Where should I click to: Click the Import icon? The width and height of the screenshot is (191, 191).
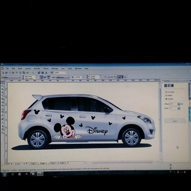39,73
